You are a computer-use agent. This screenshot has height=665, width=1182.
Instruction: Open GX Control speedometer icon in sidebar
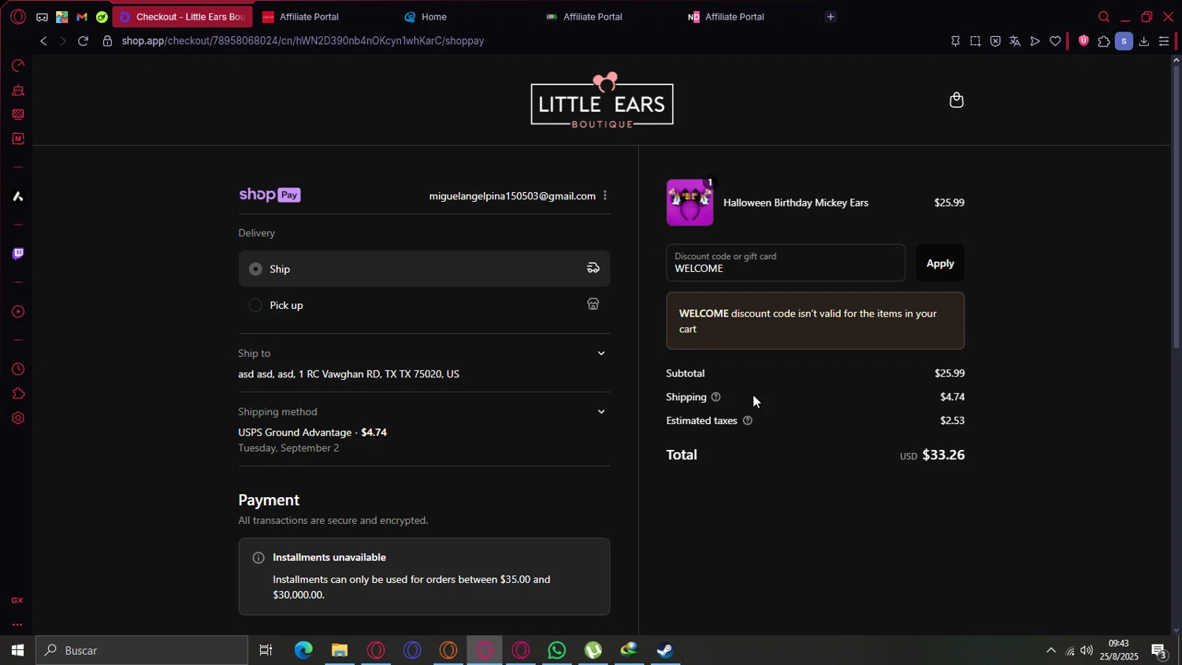tap(17, 65)
